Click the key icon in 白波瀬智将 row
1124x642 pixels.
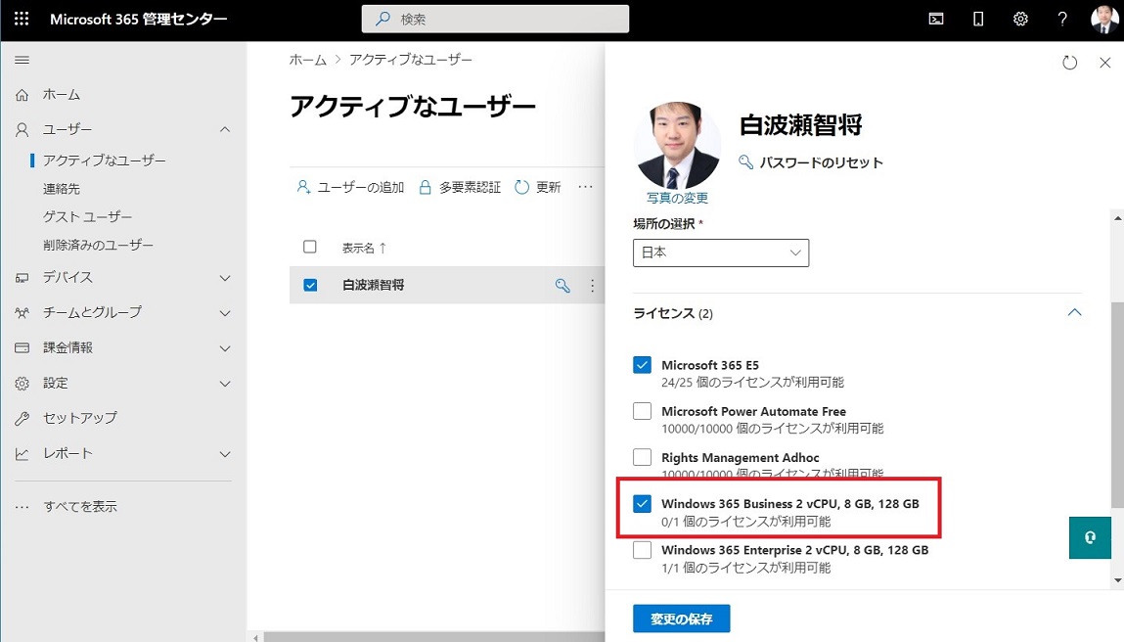pyautogui.click(x=562, y=286)
